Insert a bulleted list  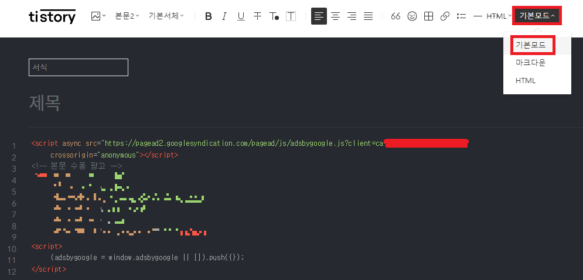click(461, 16)
